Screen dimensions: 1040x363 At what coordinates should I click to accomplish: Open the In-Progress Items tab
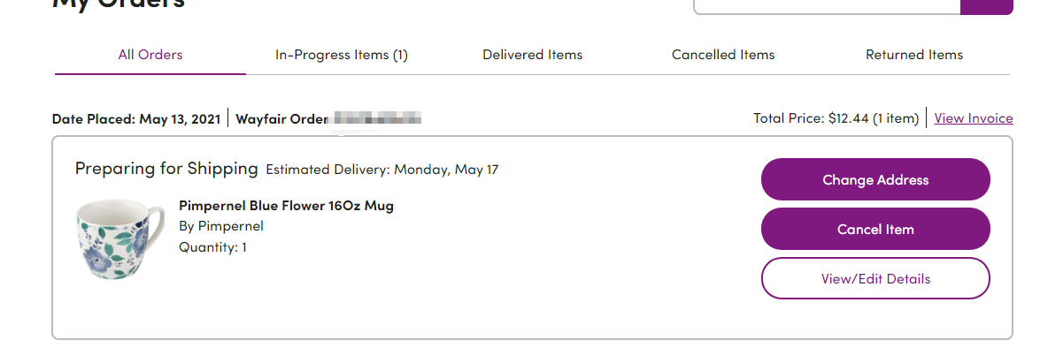click(342, 55)
